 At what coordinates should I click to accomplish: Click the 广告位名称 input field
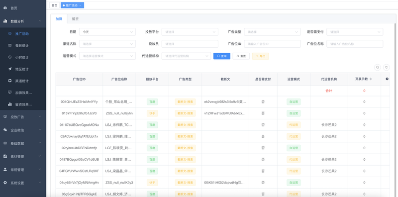click(355, 44)
